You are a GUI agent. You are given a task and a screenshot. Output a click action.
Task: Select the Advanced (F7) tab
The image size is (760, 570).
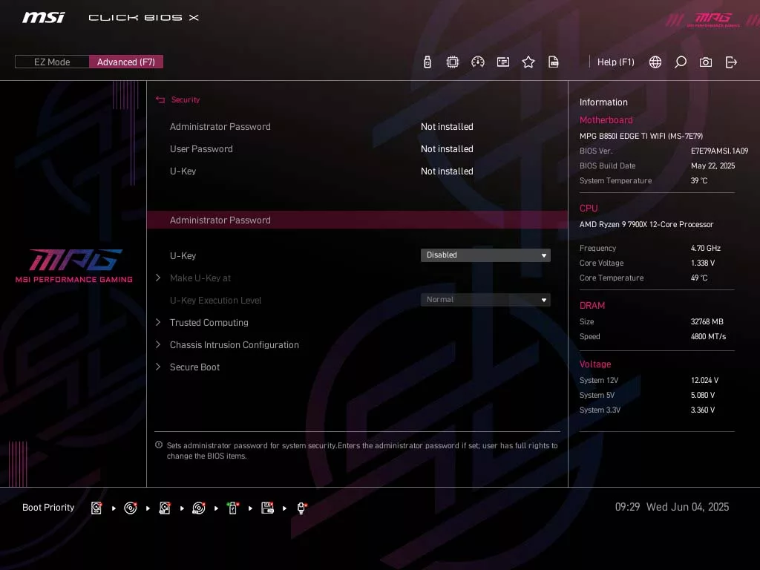pos(126,62)
